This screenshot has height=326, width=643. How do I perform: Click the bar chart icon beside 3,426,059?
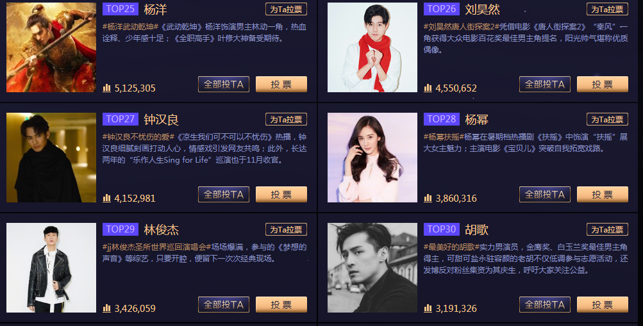pyautogui.click(x=106, y=309)
